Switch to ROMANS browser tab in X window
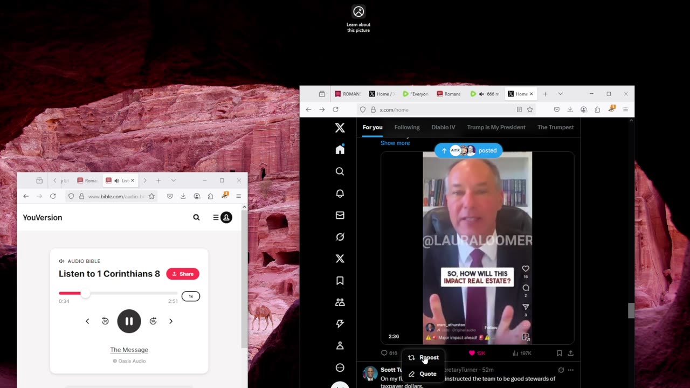690x388 pixels. [x=348, y=94]
